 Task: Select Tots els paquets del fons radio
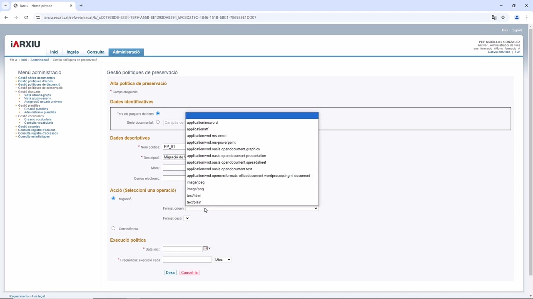pos(158,113)
